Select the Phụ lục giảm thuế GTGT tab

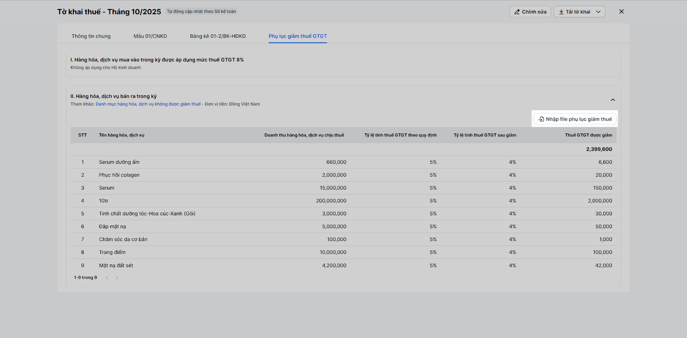point(298,36)
